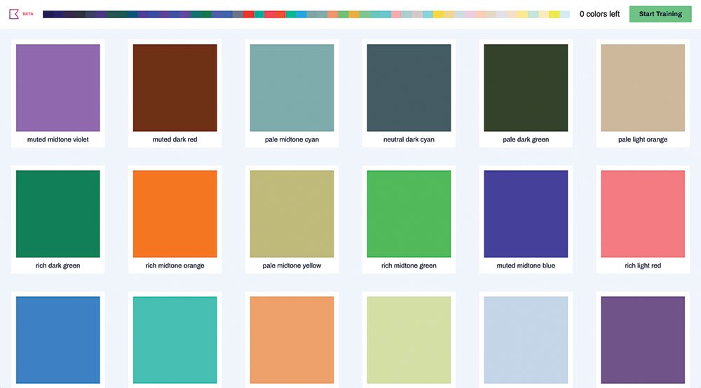
Task: Select the rich dark green swatch
Action: (58, 214)
